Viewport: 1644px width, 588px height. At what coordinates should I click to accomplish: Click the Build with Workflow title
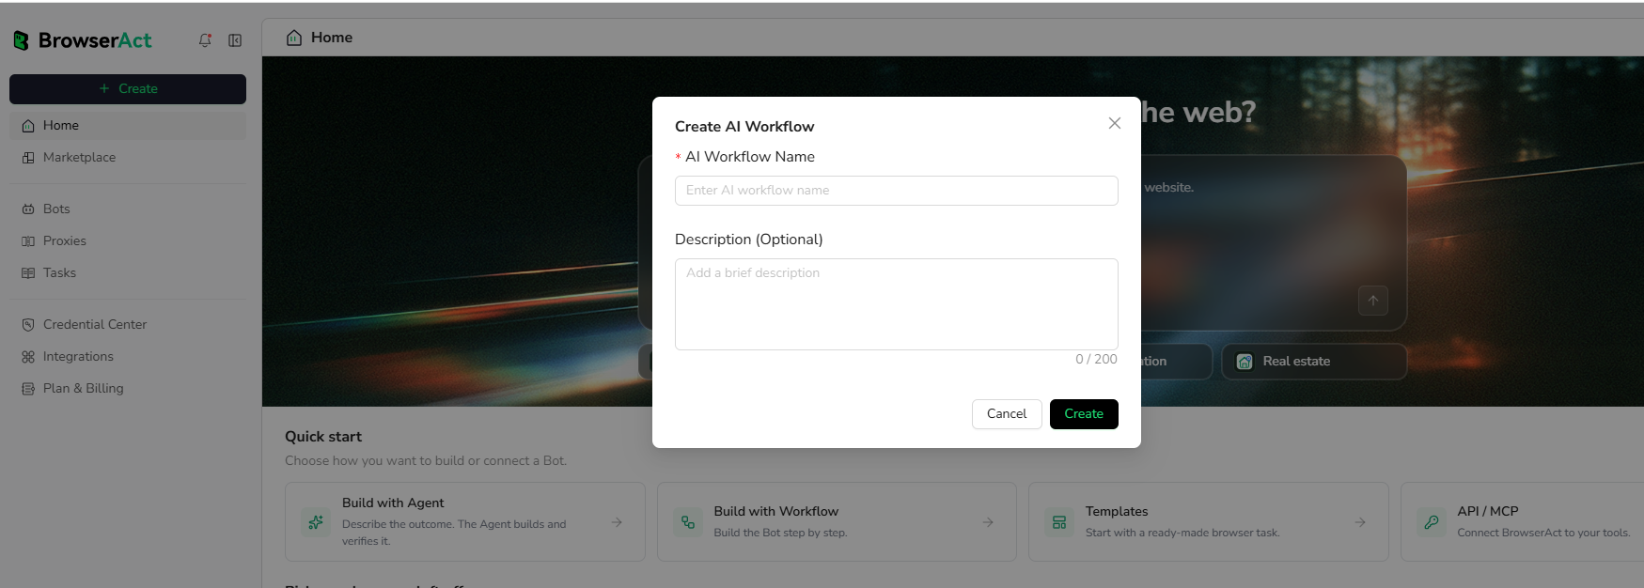pyautogui.click(x=776, y=512)
